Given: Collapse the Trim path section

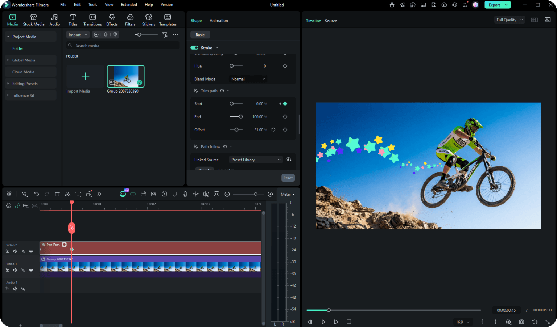Looking at the screenshot, I should [228, 91].
